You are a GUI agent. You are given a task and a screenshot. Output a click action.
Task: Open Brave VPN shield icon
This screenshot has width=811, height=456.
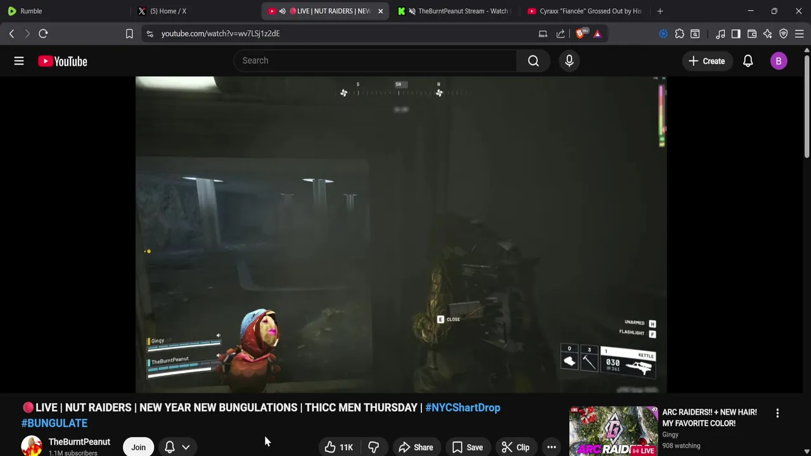coord(784,34)
